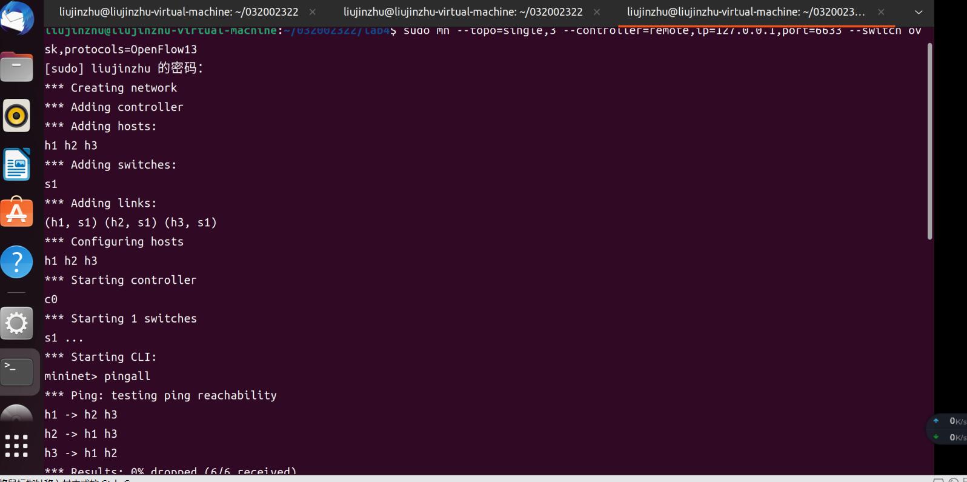
Task: Click the 'h2 -> h1 h3' ping result
Action: tap(81, 434)
